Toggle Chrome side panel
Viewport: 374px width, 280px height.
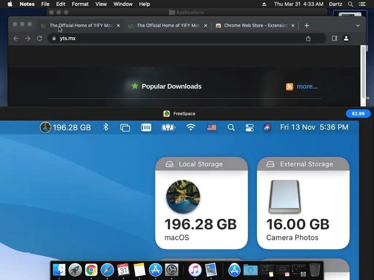[335, 38]
